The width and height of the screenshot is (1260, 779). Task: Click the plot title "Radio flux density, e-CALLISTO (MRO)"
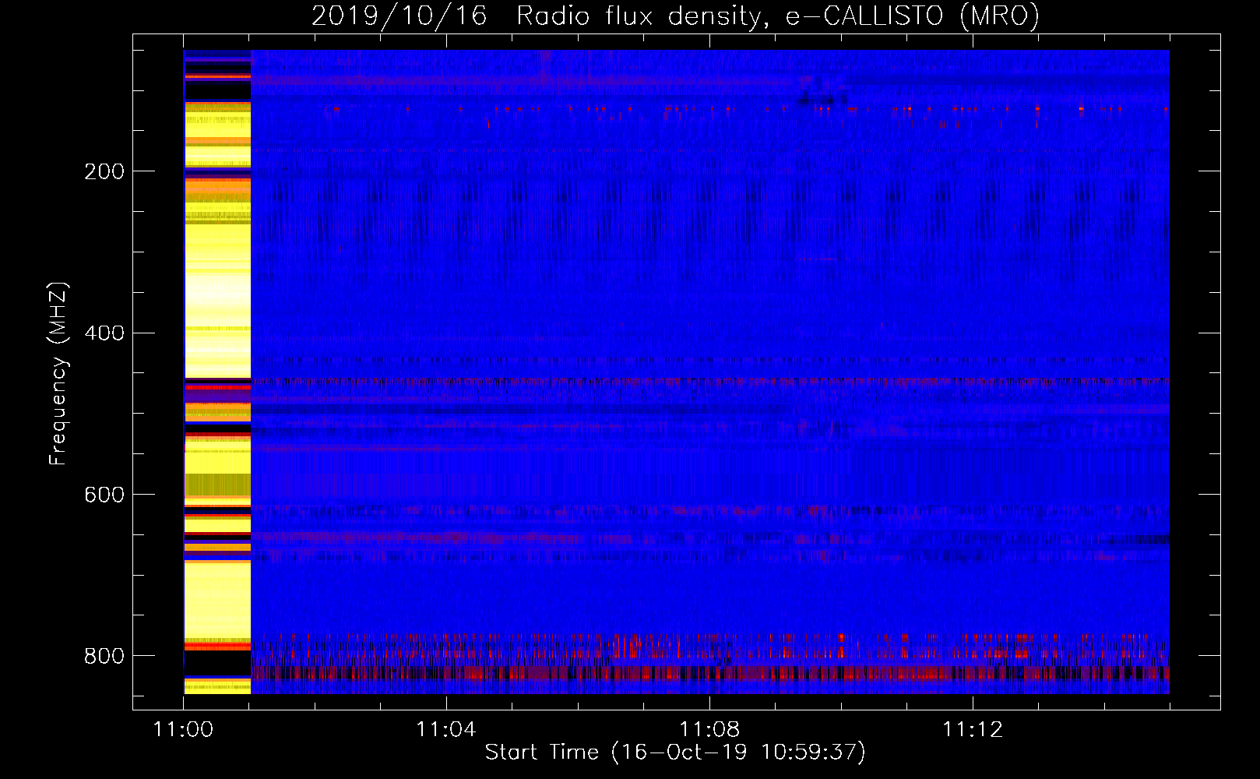click(778, 16)
